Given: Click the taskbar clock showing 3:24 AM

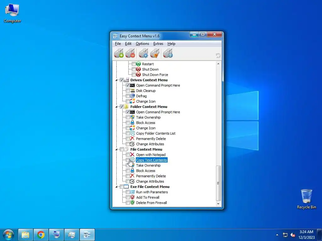Looking at the screenshot, I should pos(306,235).
